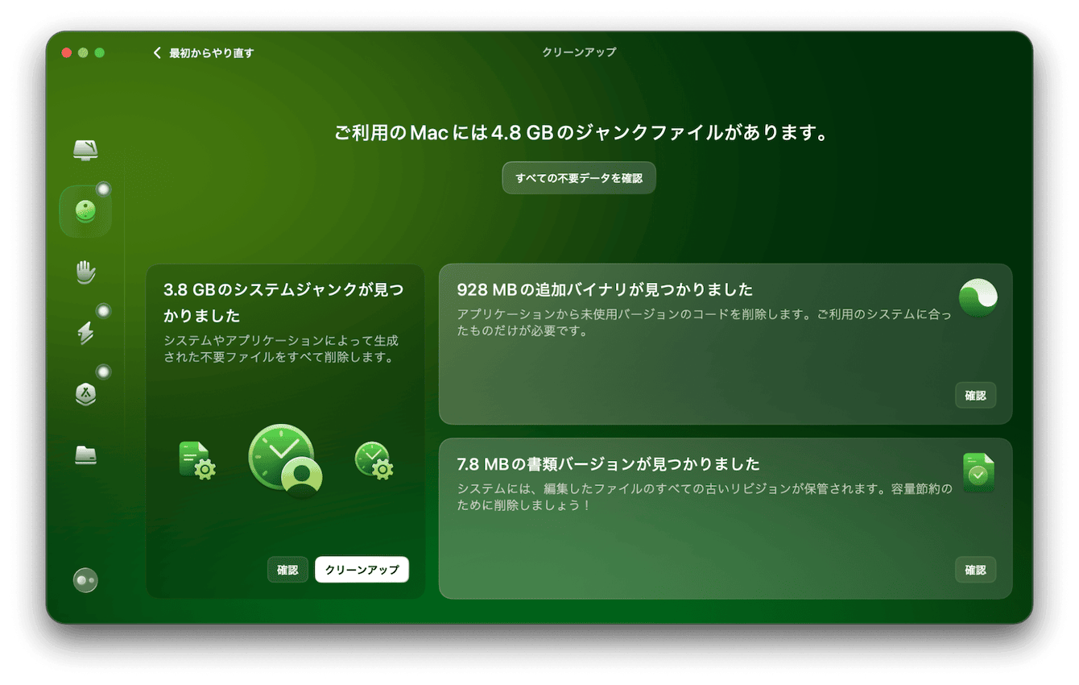Click the green document checkmark icon
Image resolution: width=1079 pixels, height=685 pixels.
[978, 472]
